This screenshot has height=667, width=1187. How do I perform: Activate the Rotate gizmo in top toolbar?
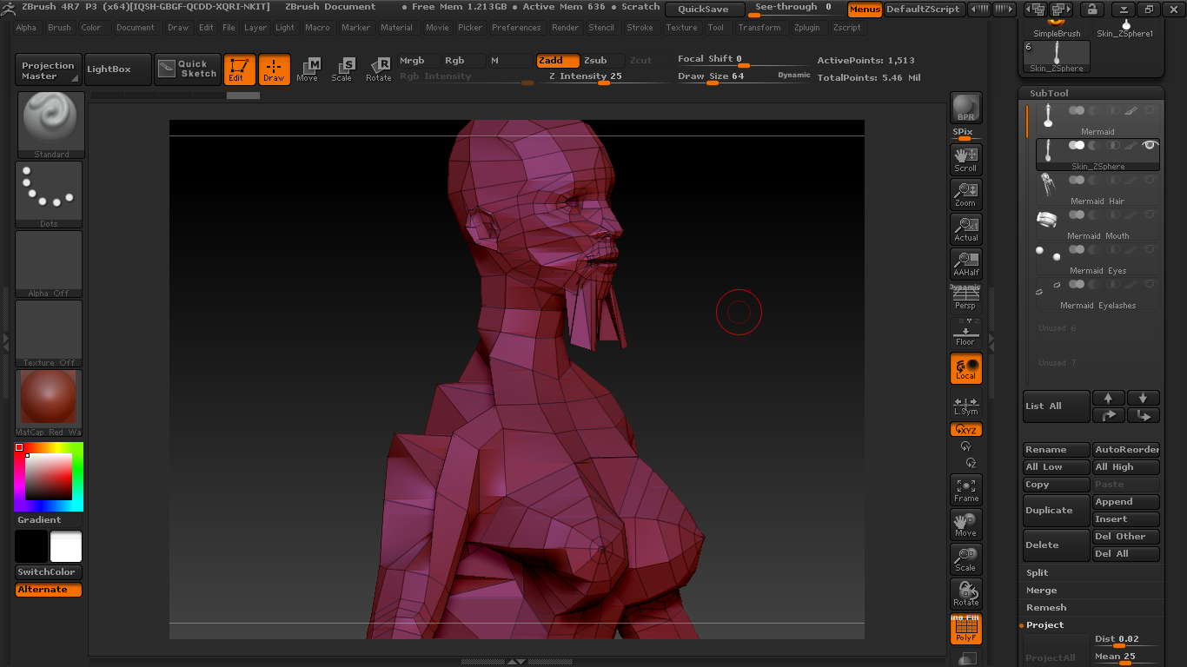[x=378, y=69]
